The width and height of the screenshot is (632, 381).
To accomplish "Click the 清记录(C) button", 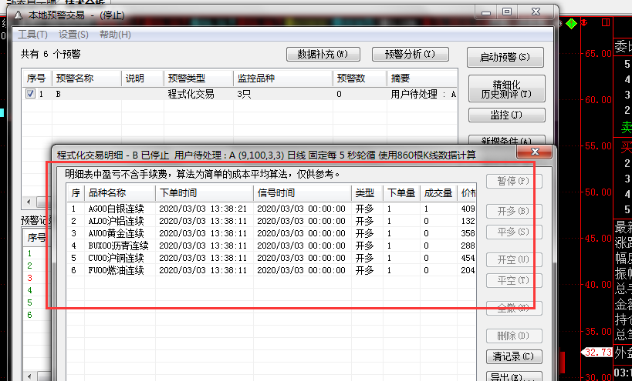I will pos(512,356).
